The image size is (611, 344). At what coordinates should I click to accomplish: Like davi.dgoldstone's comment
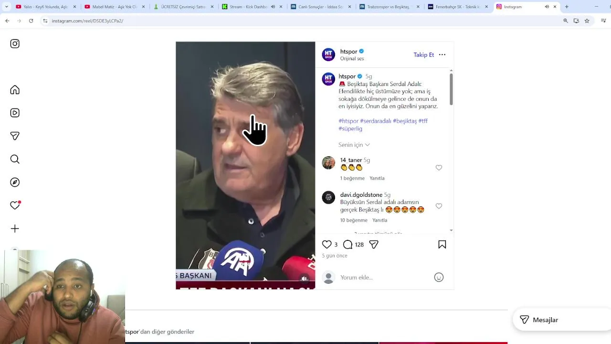coord(439,206)
